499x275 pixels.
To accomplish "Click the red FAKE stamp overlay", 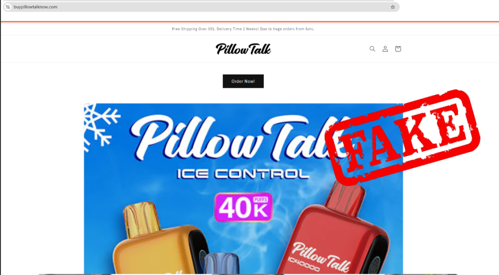I will [x=403, y=137].
